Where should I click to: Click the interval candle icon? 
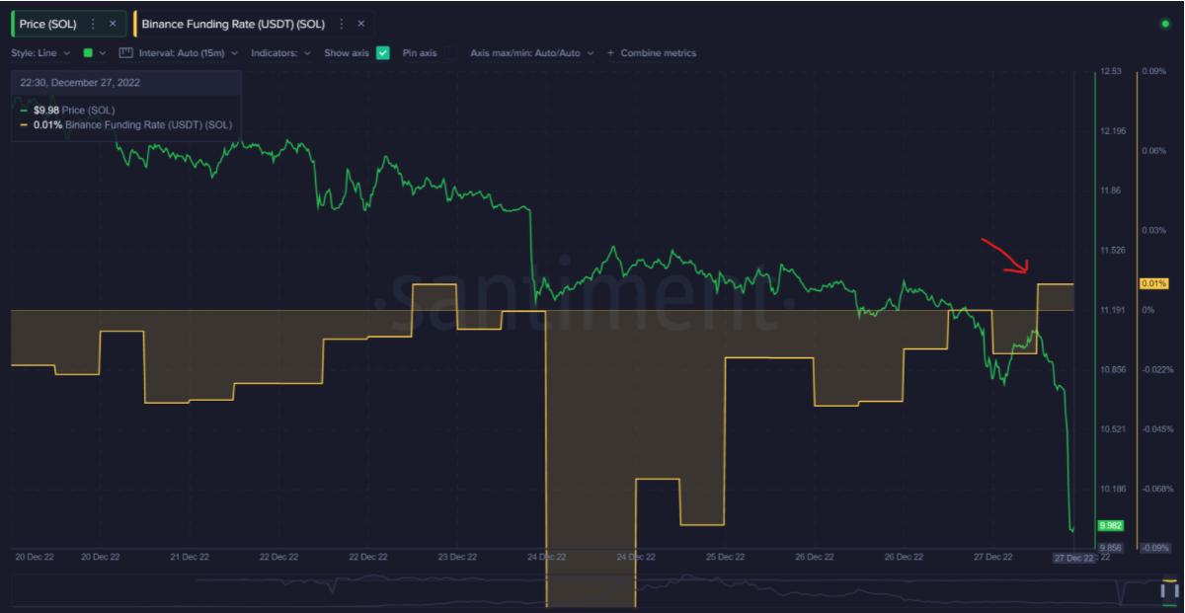pyautogui.click(x=125, y=52)
